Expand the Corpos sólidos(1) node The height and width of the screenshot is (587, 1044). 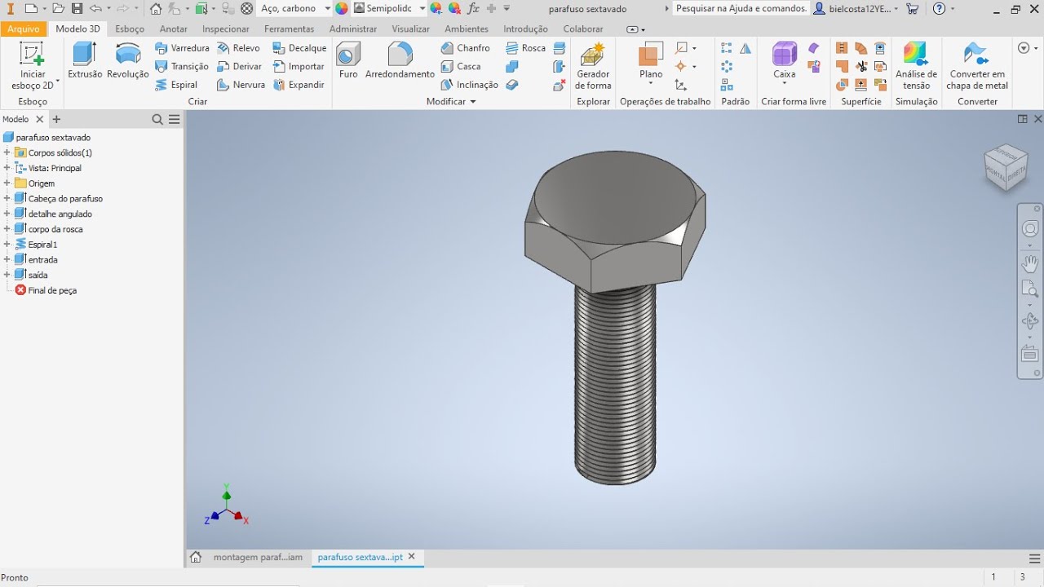coord(7,152)
